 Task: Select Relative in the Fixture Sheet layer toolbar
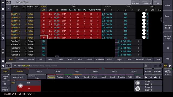pyautogui.click(x=31, y=60)
